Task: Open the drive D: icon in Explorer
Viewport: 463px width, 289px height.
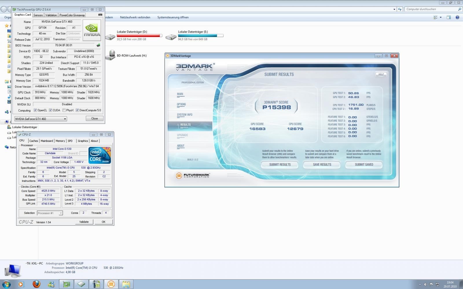Action: pos(110,37)
